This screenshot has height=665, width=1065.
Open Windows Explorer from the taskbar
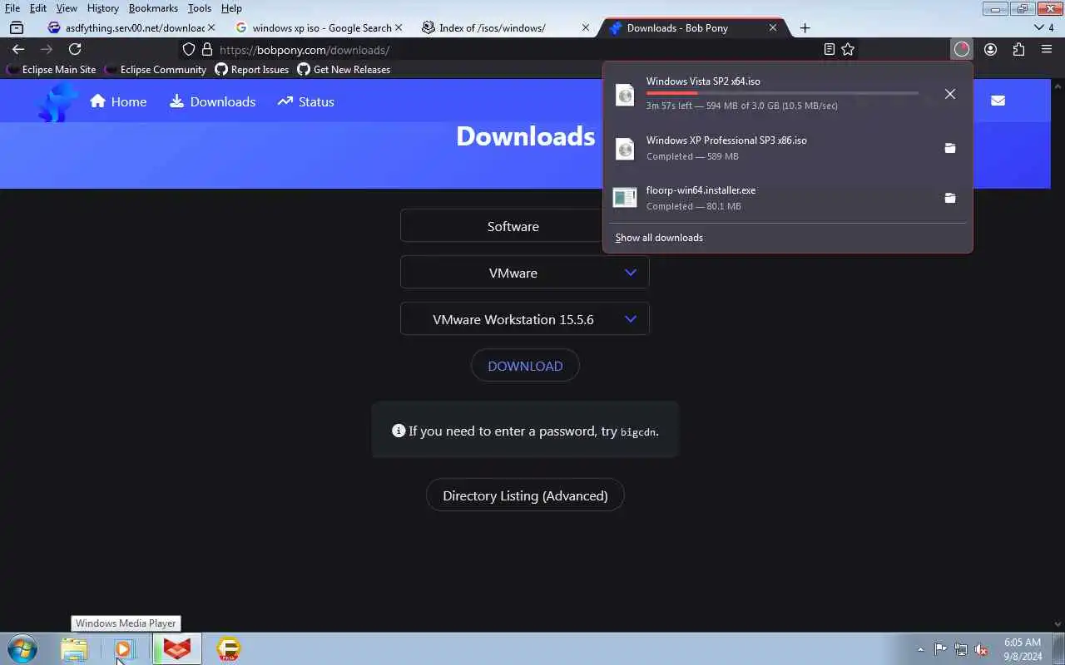pyautogui.click(x=74, y=649)
